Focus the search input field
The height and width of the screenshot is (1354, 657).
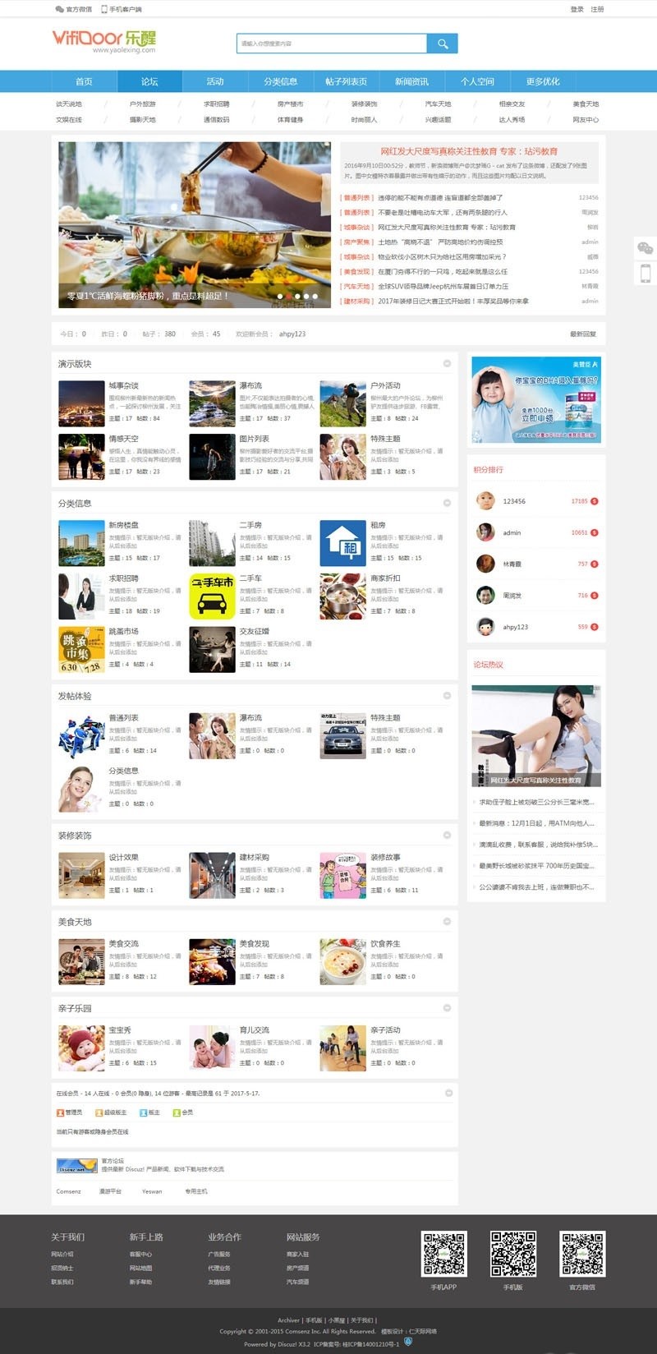click(x=331, y=44)
